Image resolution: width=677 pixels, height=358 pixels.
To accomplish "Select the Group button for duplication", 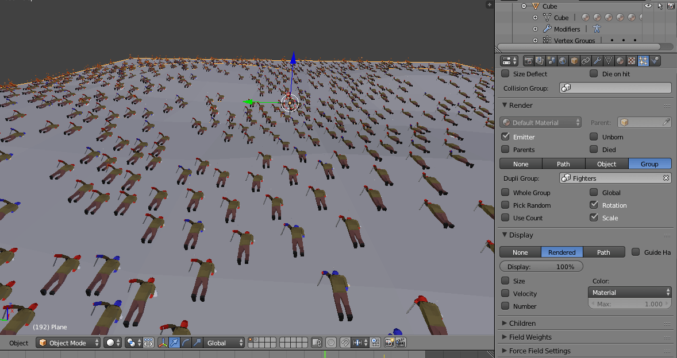I will (649, 164).
